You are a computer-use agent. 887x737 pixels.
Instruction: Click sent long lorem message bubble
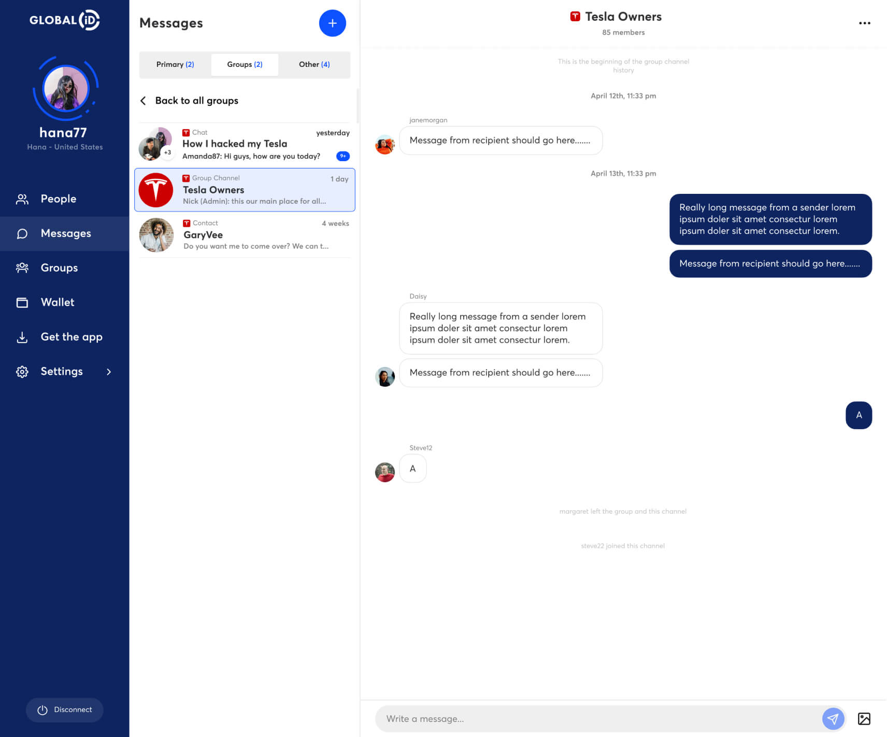[x=770, y=219]
